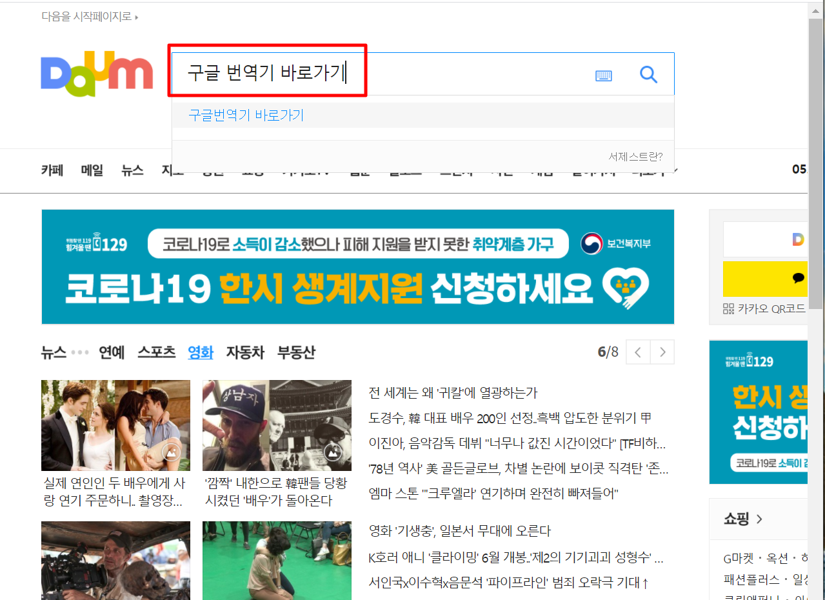The width and height of the screenshot is (825, 600).
Task: Open the wedding couple movie thumbnail
Action: click(115, 425)
